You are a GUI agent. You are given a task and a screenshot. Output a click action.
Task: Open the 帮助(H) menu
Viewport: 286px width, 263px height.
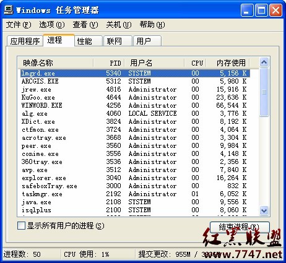[152, 25]
